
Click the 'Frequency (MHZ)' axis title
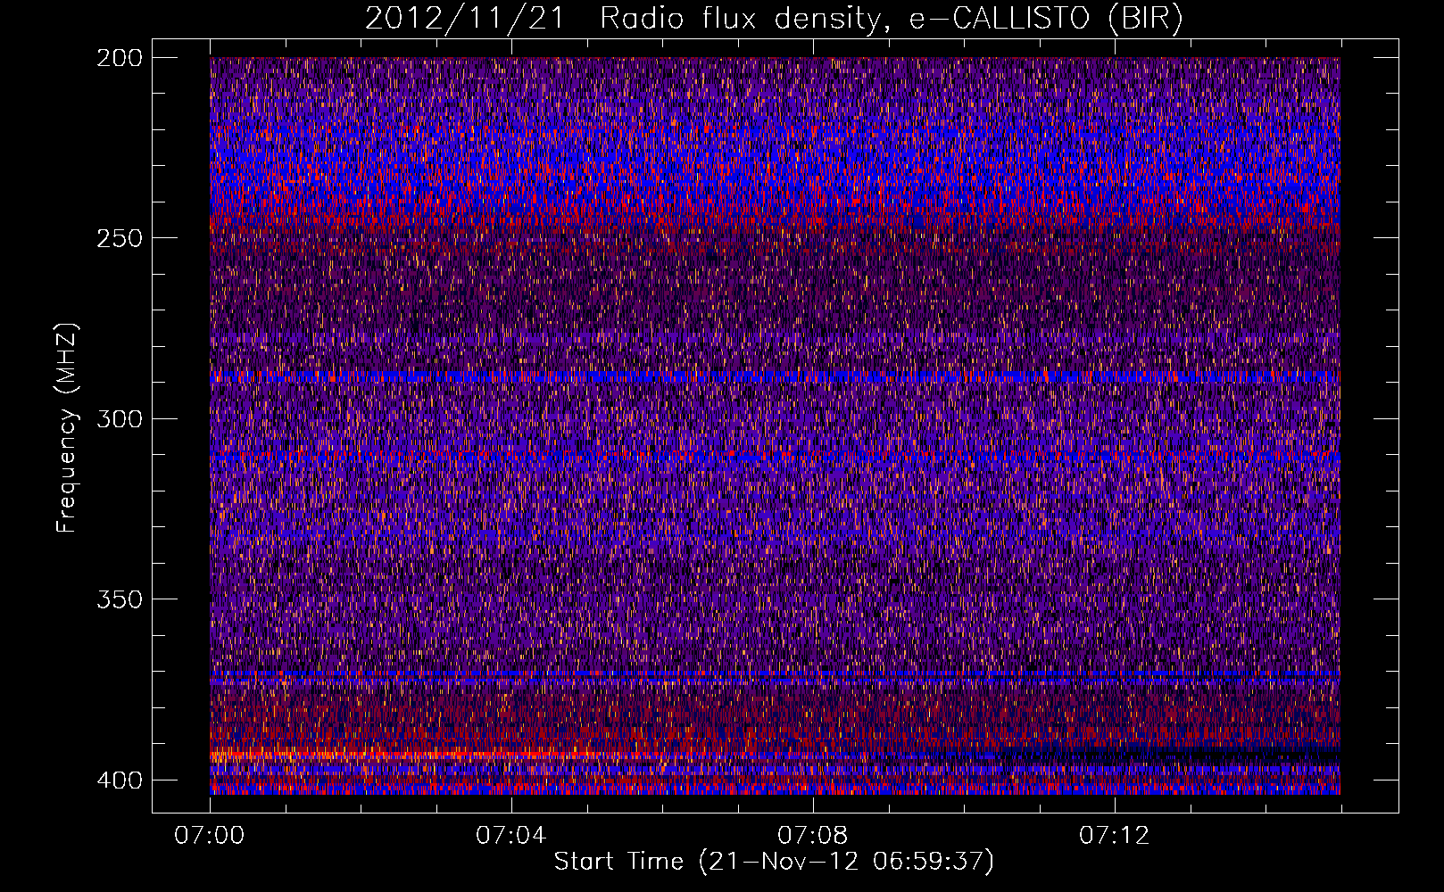point(68,427)
